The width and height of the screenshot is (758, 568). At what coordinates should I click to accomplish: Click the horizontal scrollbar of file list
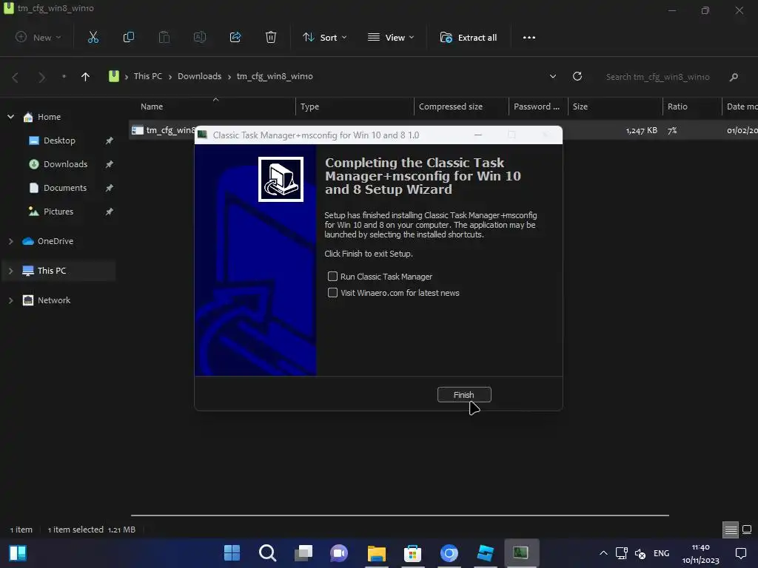click(400, 515)
